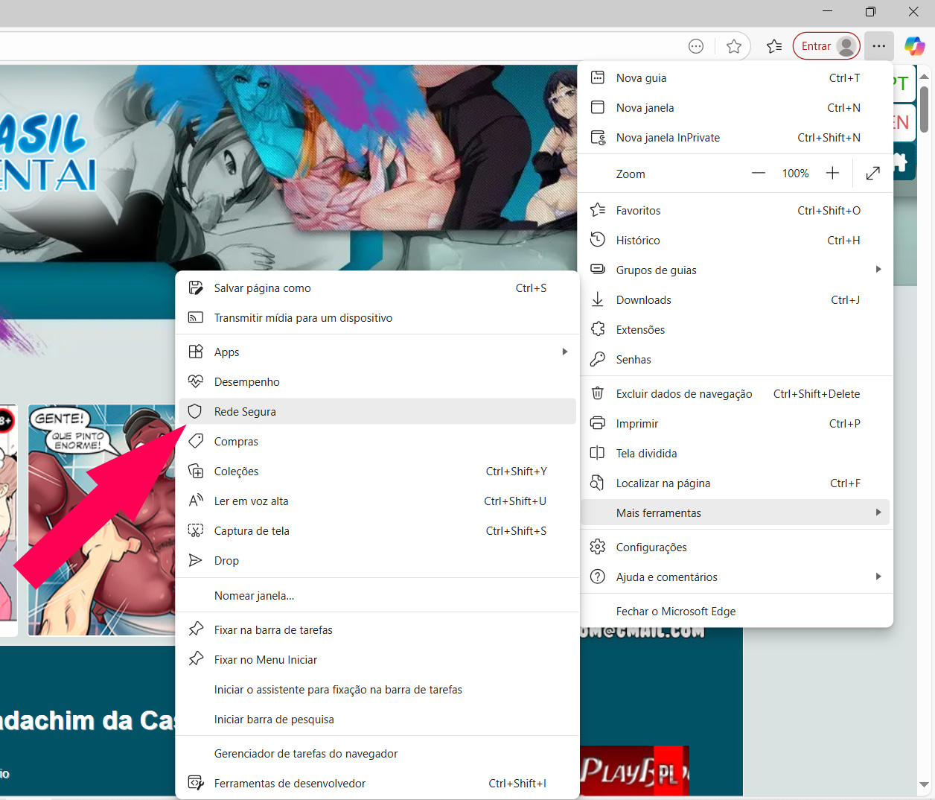Click the feedback smiley icon in address bar
Image resolution: width=935 pixels, height=800 pixels.
coord(696,46)
